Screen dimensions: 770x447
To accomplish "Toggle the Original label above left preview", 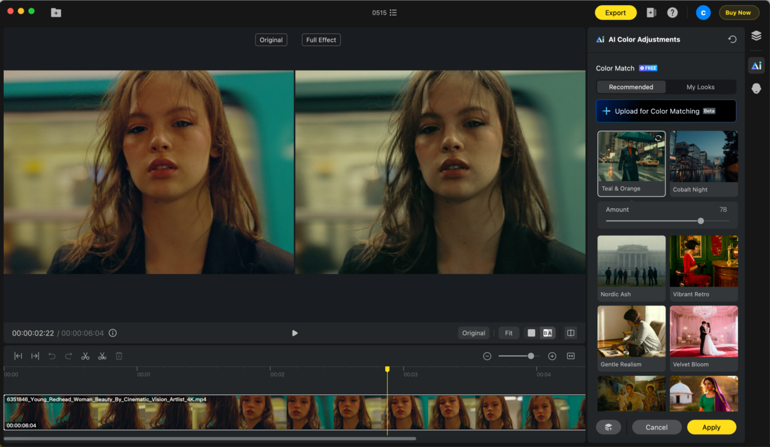I will 271,40.
